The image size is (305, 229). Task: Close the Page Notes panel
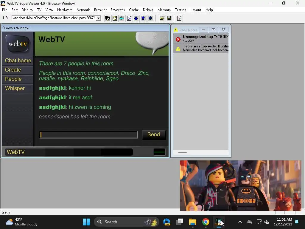click(x=223, y=30)
